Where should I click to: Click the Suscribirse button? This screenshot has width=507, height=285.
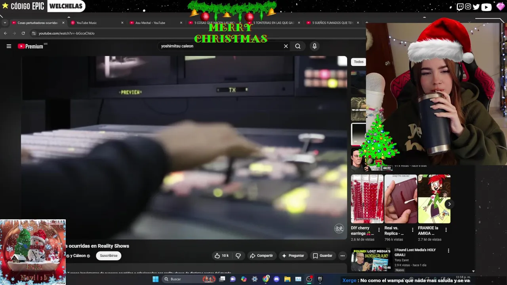pos(109,256)
